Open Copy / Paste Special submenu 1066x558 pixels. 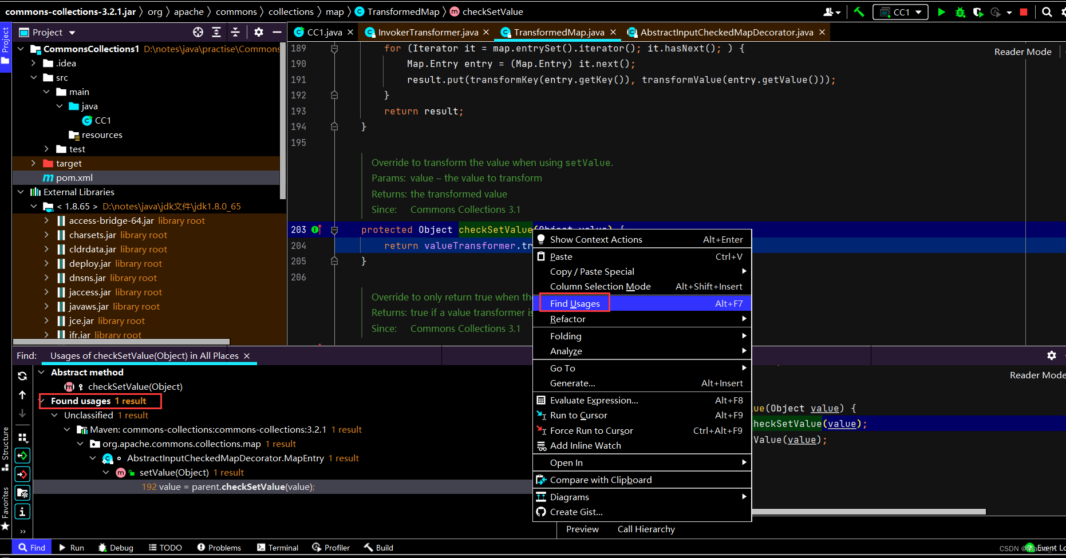pyautogui.click(x=642, y=271)
